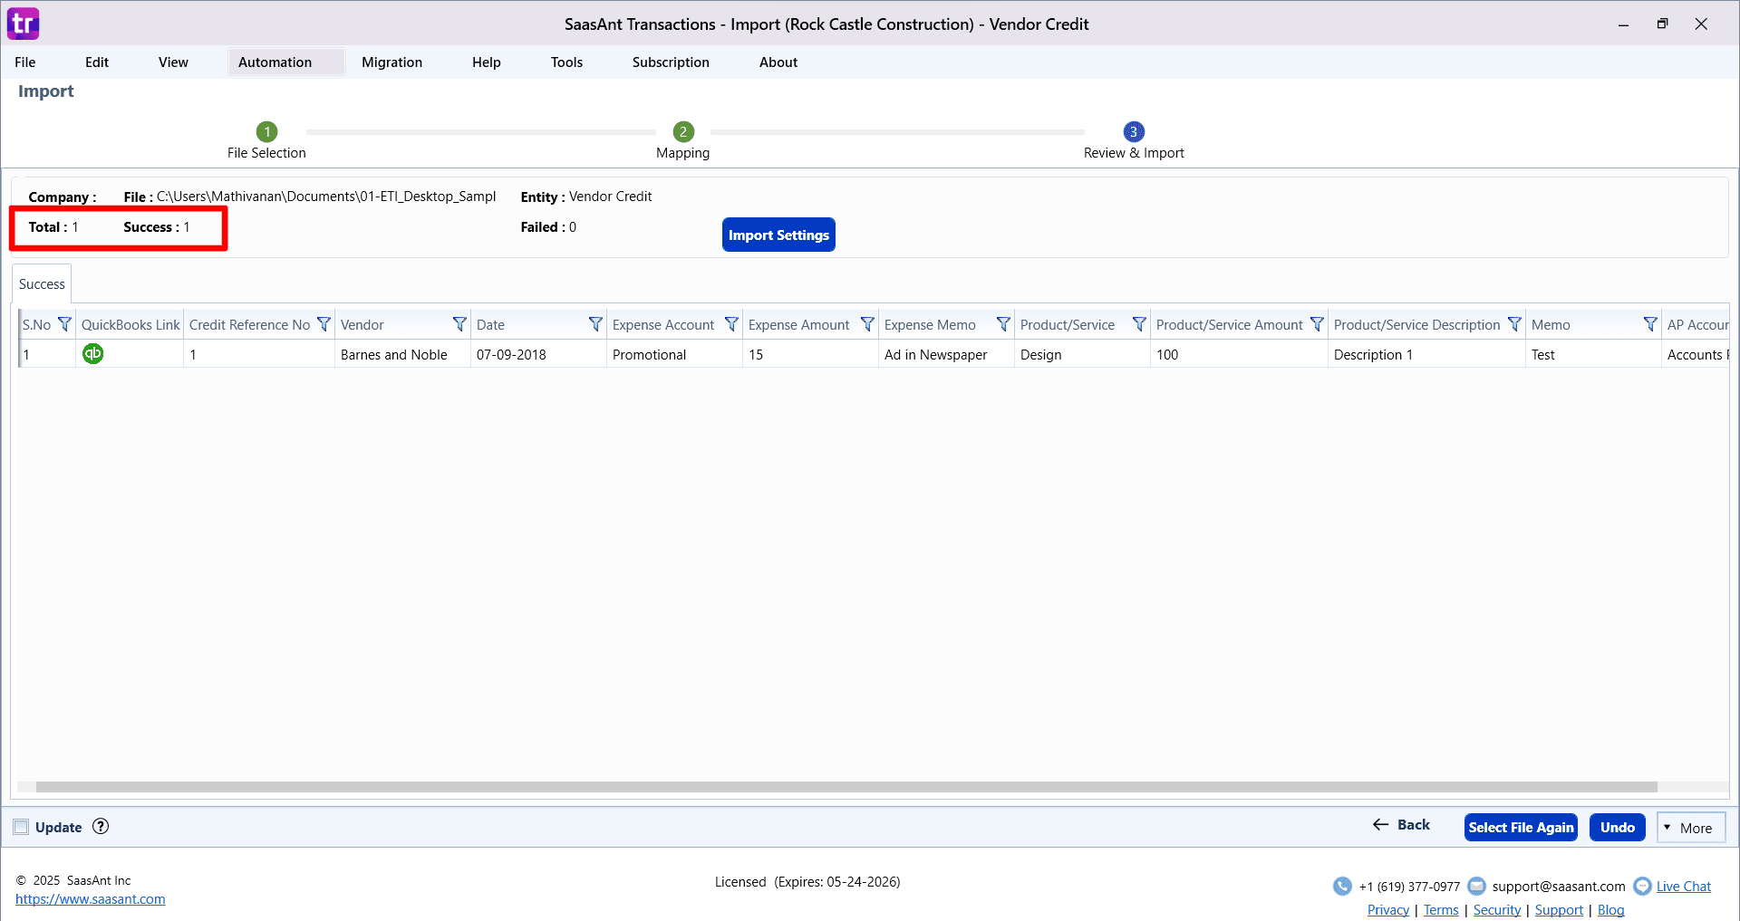Click the Live Chat bubble icon

click(1642, 886)
